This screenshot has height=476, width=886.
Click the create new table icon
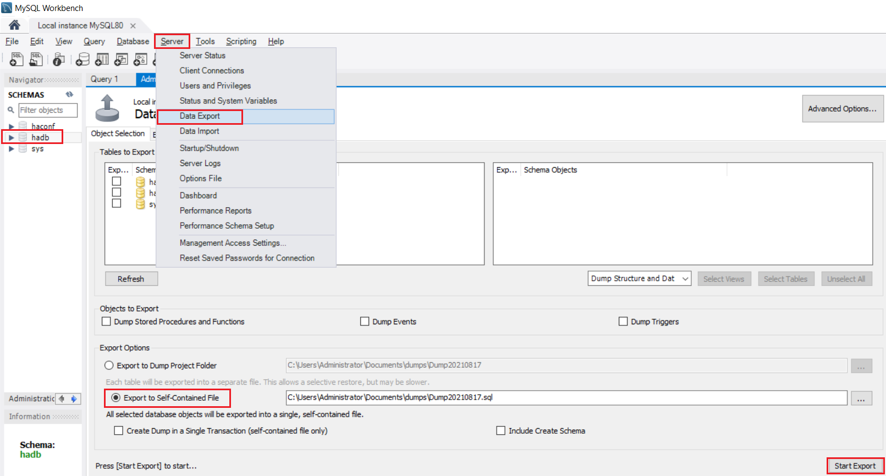tap(102, 59)
